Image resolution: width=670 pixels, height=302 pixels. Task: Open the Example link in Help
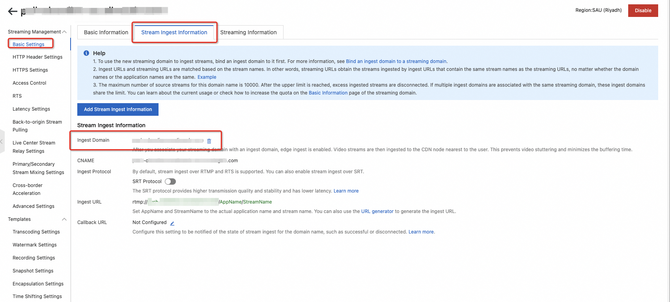point(207,77)
